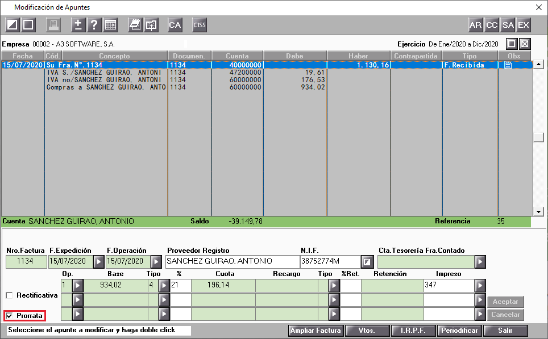Click the Tipo column header
The height and width of the screenshot is (339, 548).
pyautogui.click(x=470, y=56)
